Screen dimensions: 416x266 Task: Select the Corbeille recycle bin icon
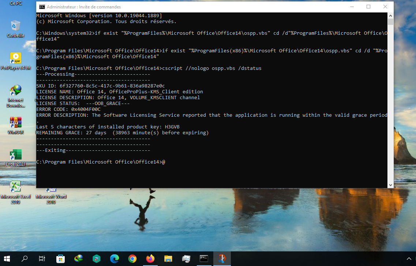click(16, 29)
